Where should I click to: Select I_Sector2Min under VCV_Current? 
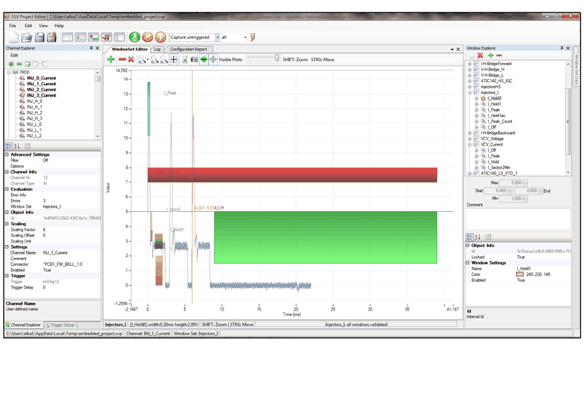499,168
